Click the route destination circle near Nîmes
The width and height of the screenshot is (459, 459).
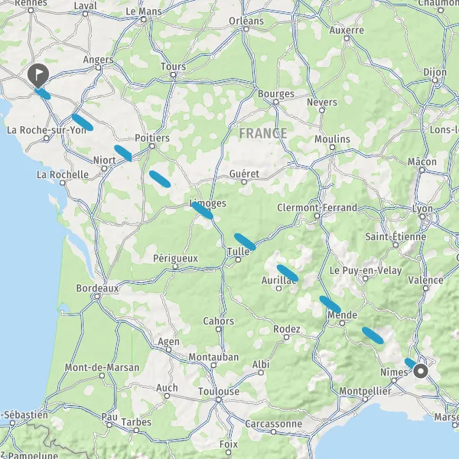421,371
